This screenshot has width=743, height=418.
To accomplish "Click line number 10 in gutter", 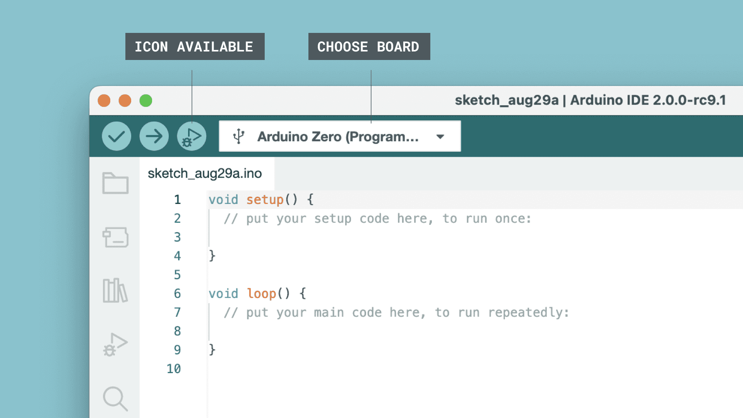I will (x=174, y=369).
